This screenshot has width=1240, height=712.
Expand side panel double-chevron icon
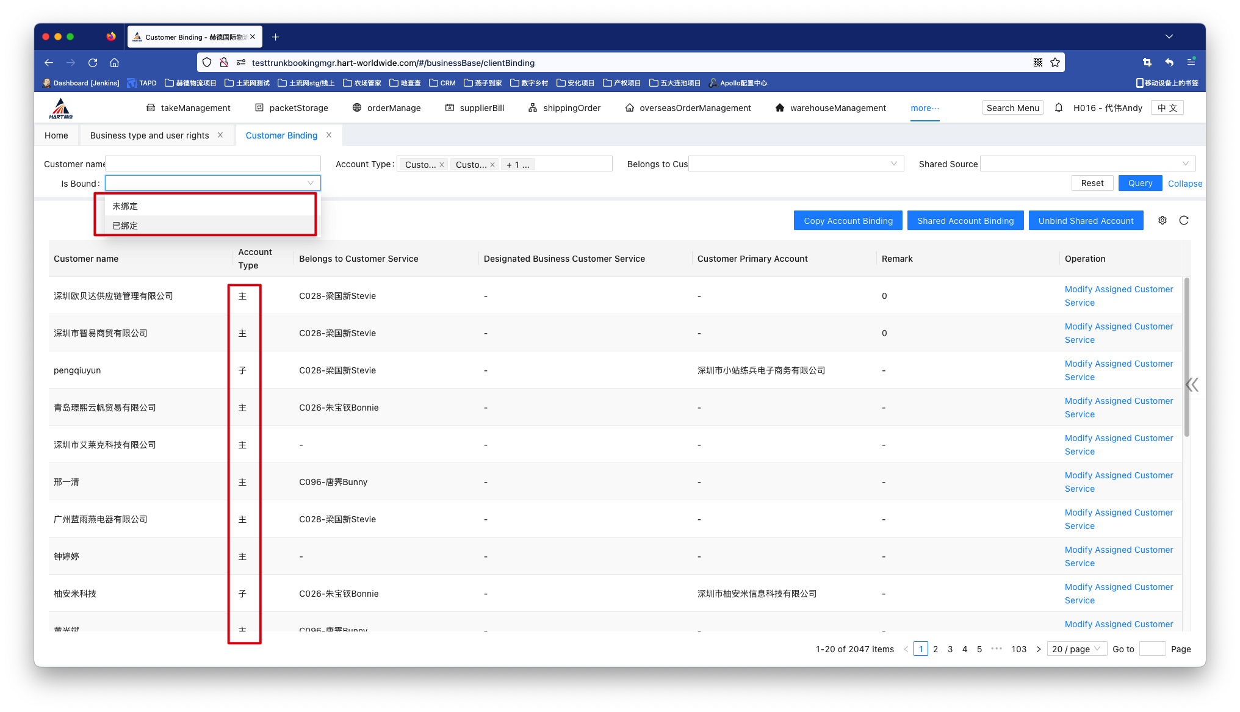(1192, 384)
